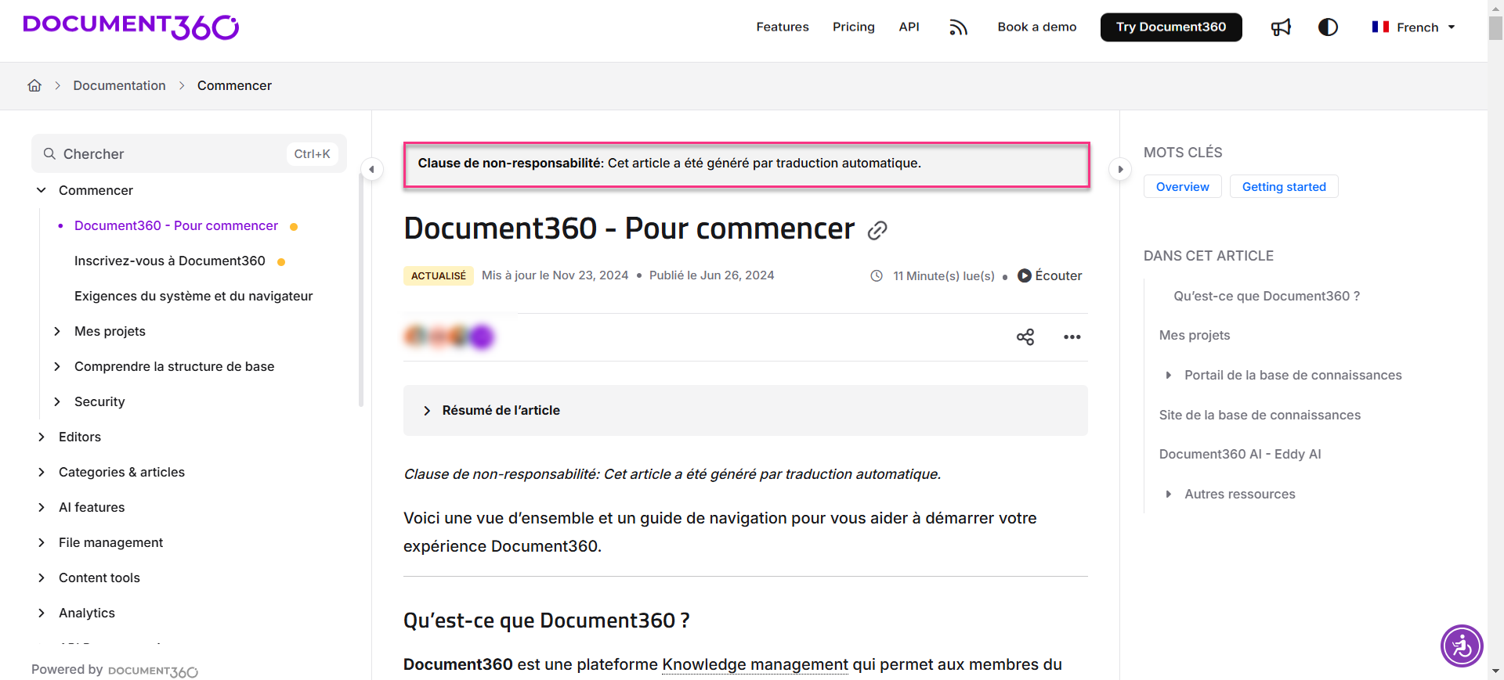Screen dimensions: 1504x680
Task: Open Document360 - Pour commencer article
Action: coord(176,225)
